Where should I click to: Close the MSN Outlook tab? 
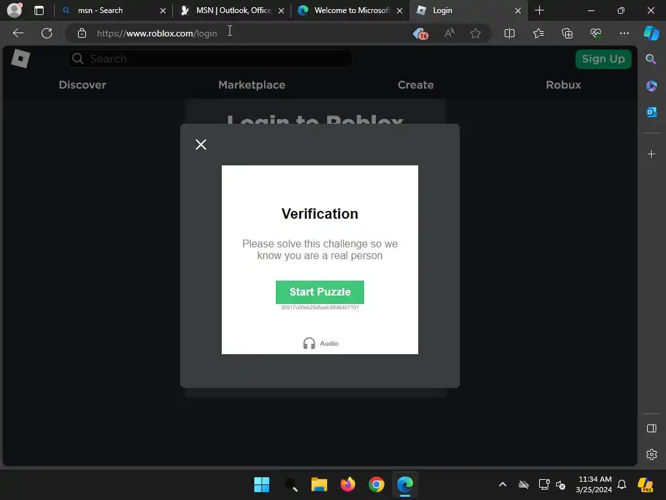(x=281, y=10)
